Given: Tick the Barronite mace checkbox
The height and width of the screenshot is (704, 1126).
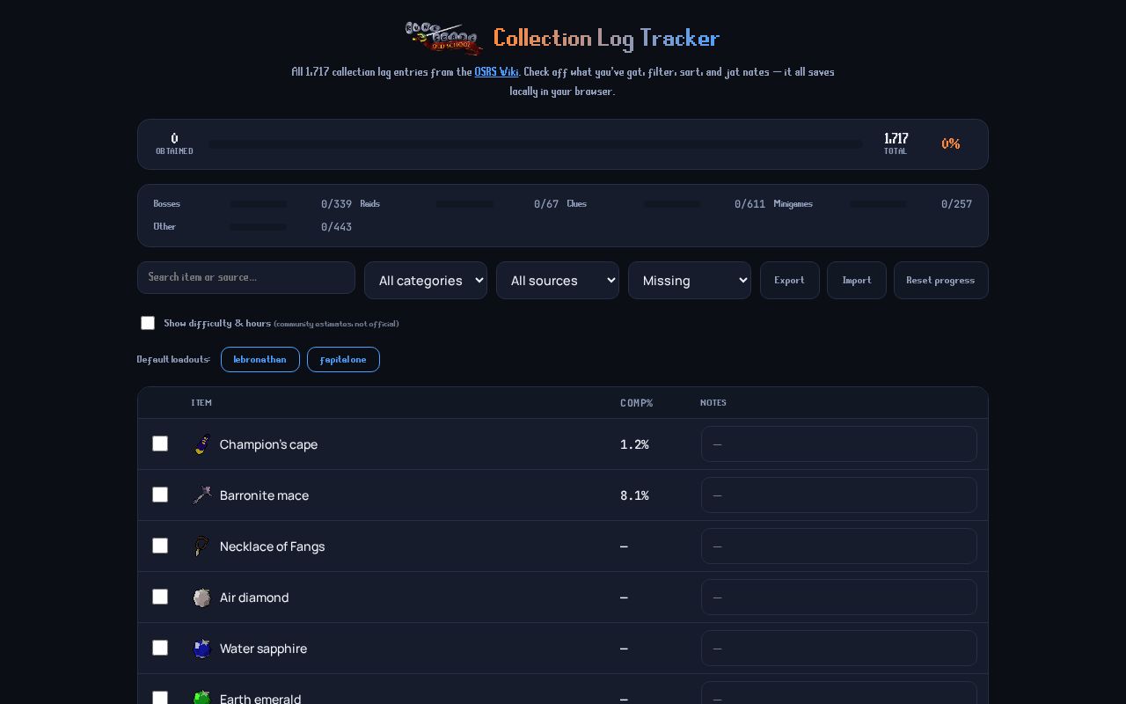Looking at the screenshot, I should pos(160,495).
